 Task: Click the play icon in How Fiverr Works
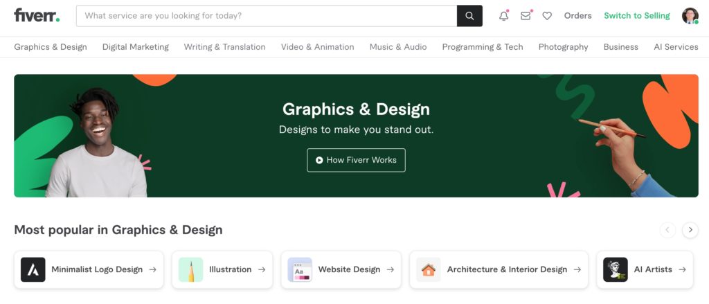coord(319,160)
